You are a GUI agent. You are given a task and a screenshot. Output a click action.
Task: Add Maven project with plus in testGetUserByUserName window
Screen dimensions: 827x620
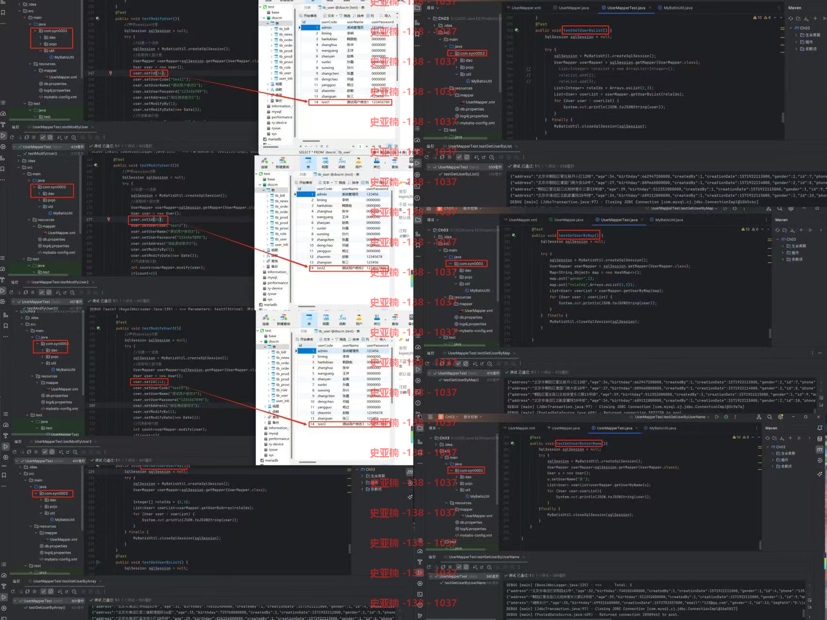[x=790, y=438]
